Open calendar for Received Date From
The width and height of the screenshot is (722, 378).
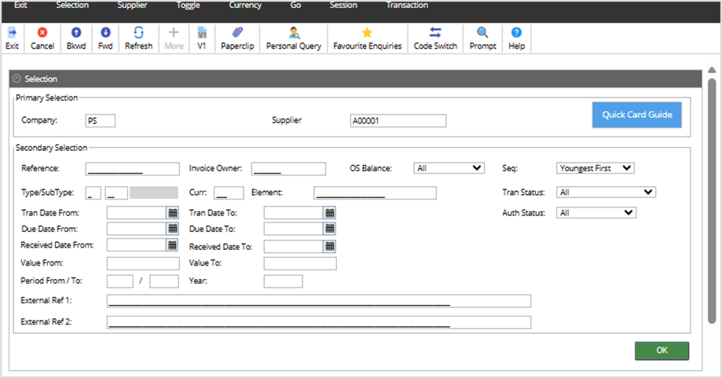coord(173,245)
